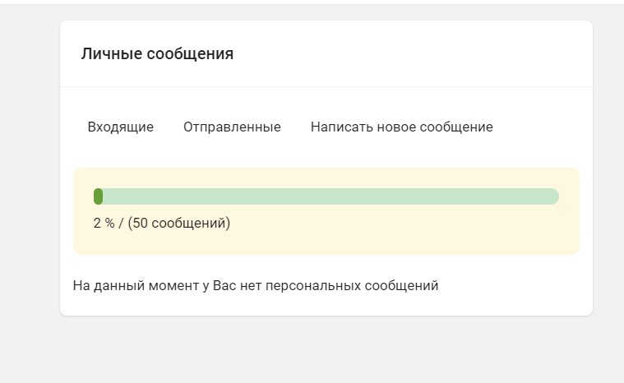Click the divider line under the card header
The width and height of the screenshot is (624, 383).
(x=326, y=86)
